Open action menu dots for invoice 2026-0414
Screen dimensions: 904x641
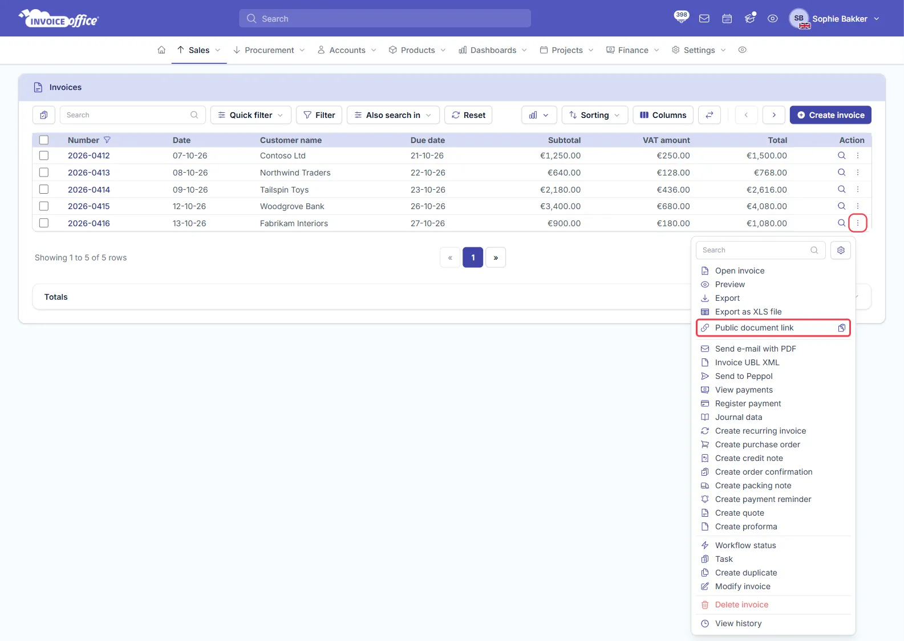[858, 190]
